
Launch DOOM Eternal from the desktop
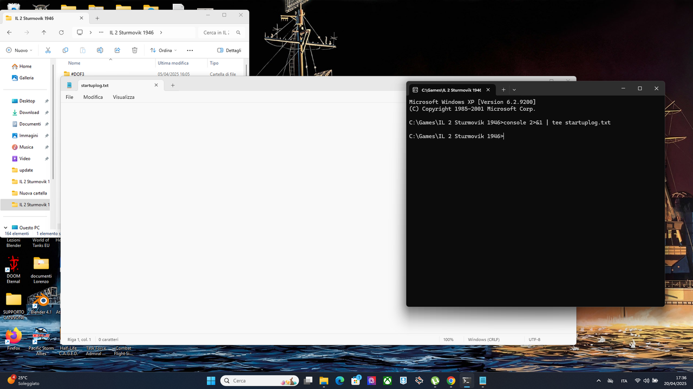point(13,266)
